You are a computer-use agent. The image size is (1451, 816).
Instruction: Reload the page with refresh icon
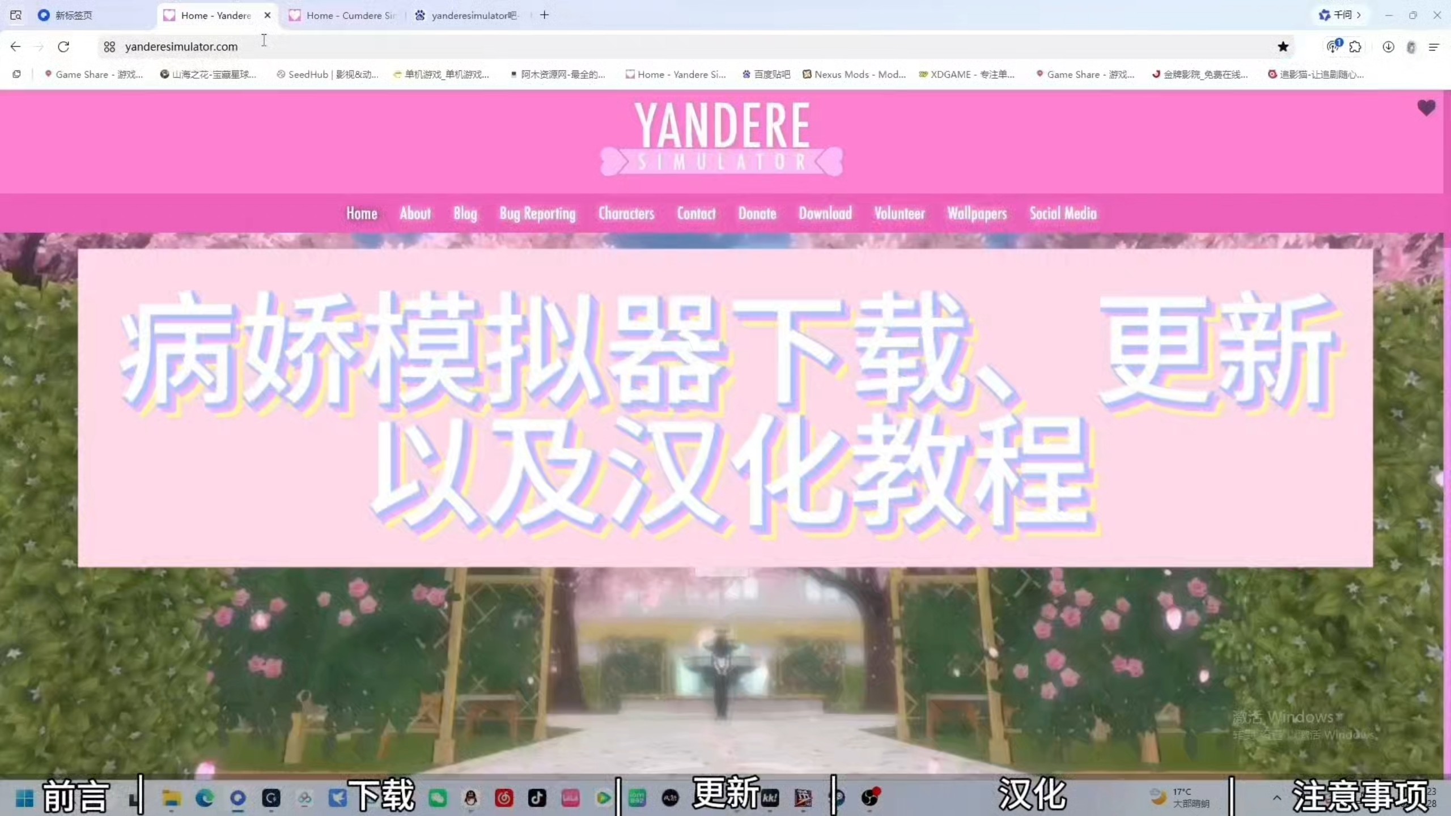click(x=63, y=46)
